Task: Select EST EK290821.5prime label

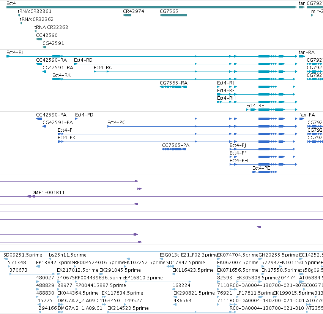Action: click(x=194, y=293)
